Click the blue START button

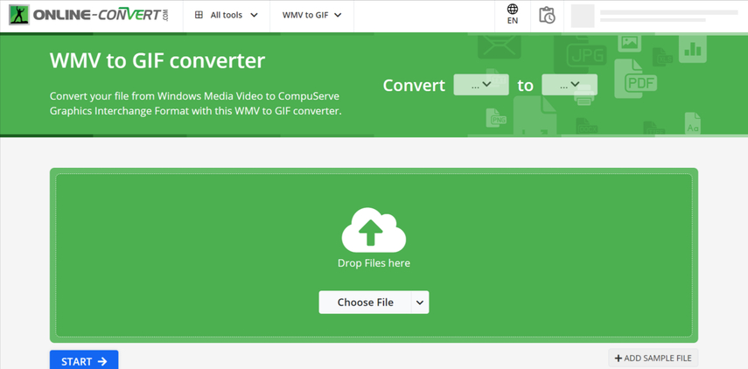point(84,360)
